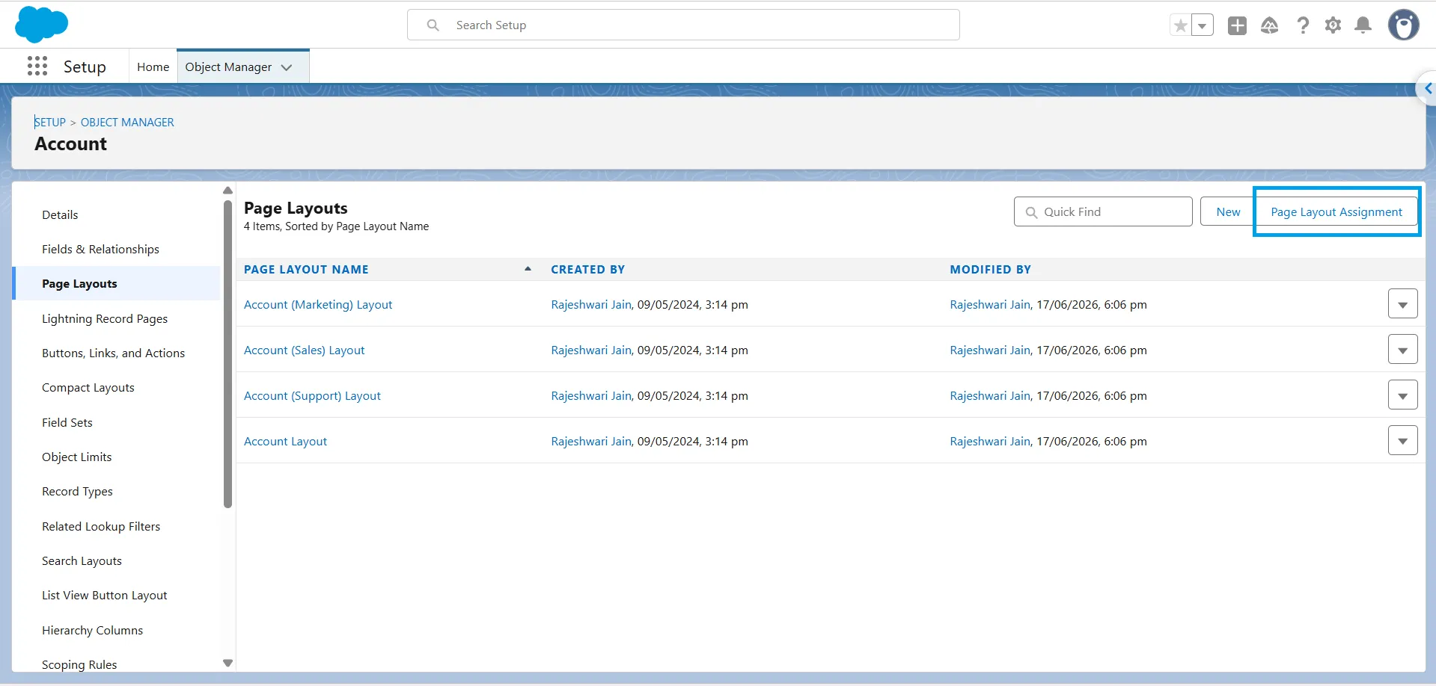Open Buttons, Links, and Actions

click(113, 353)
